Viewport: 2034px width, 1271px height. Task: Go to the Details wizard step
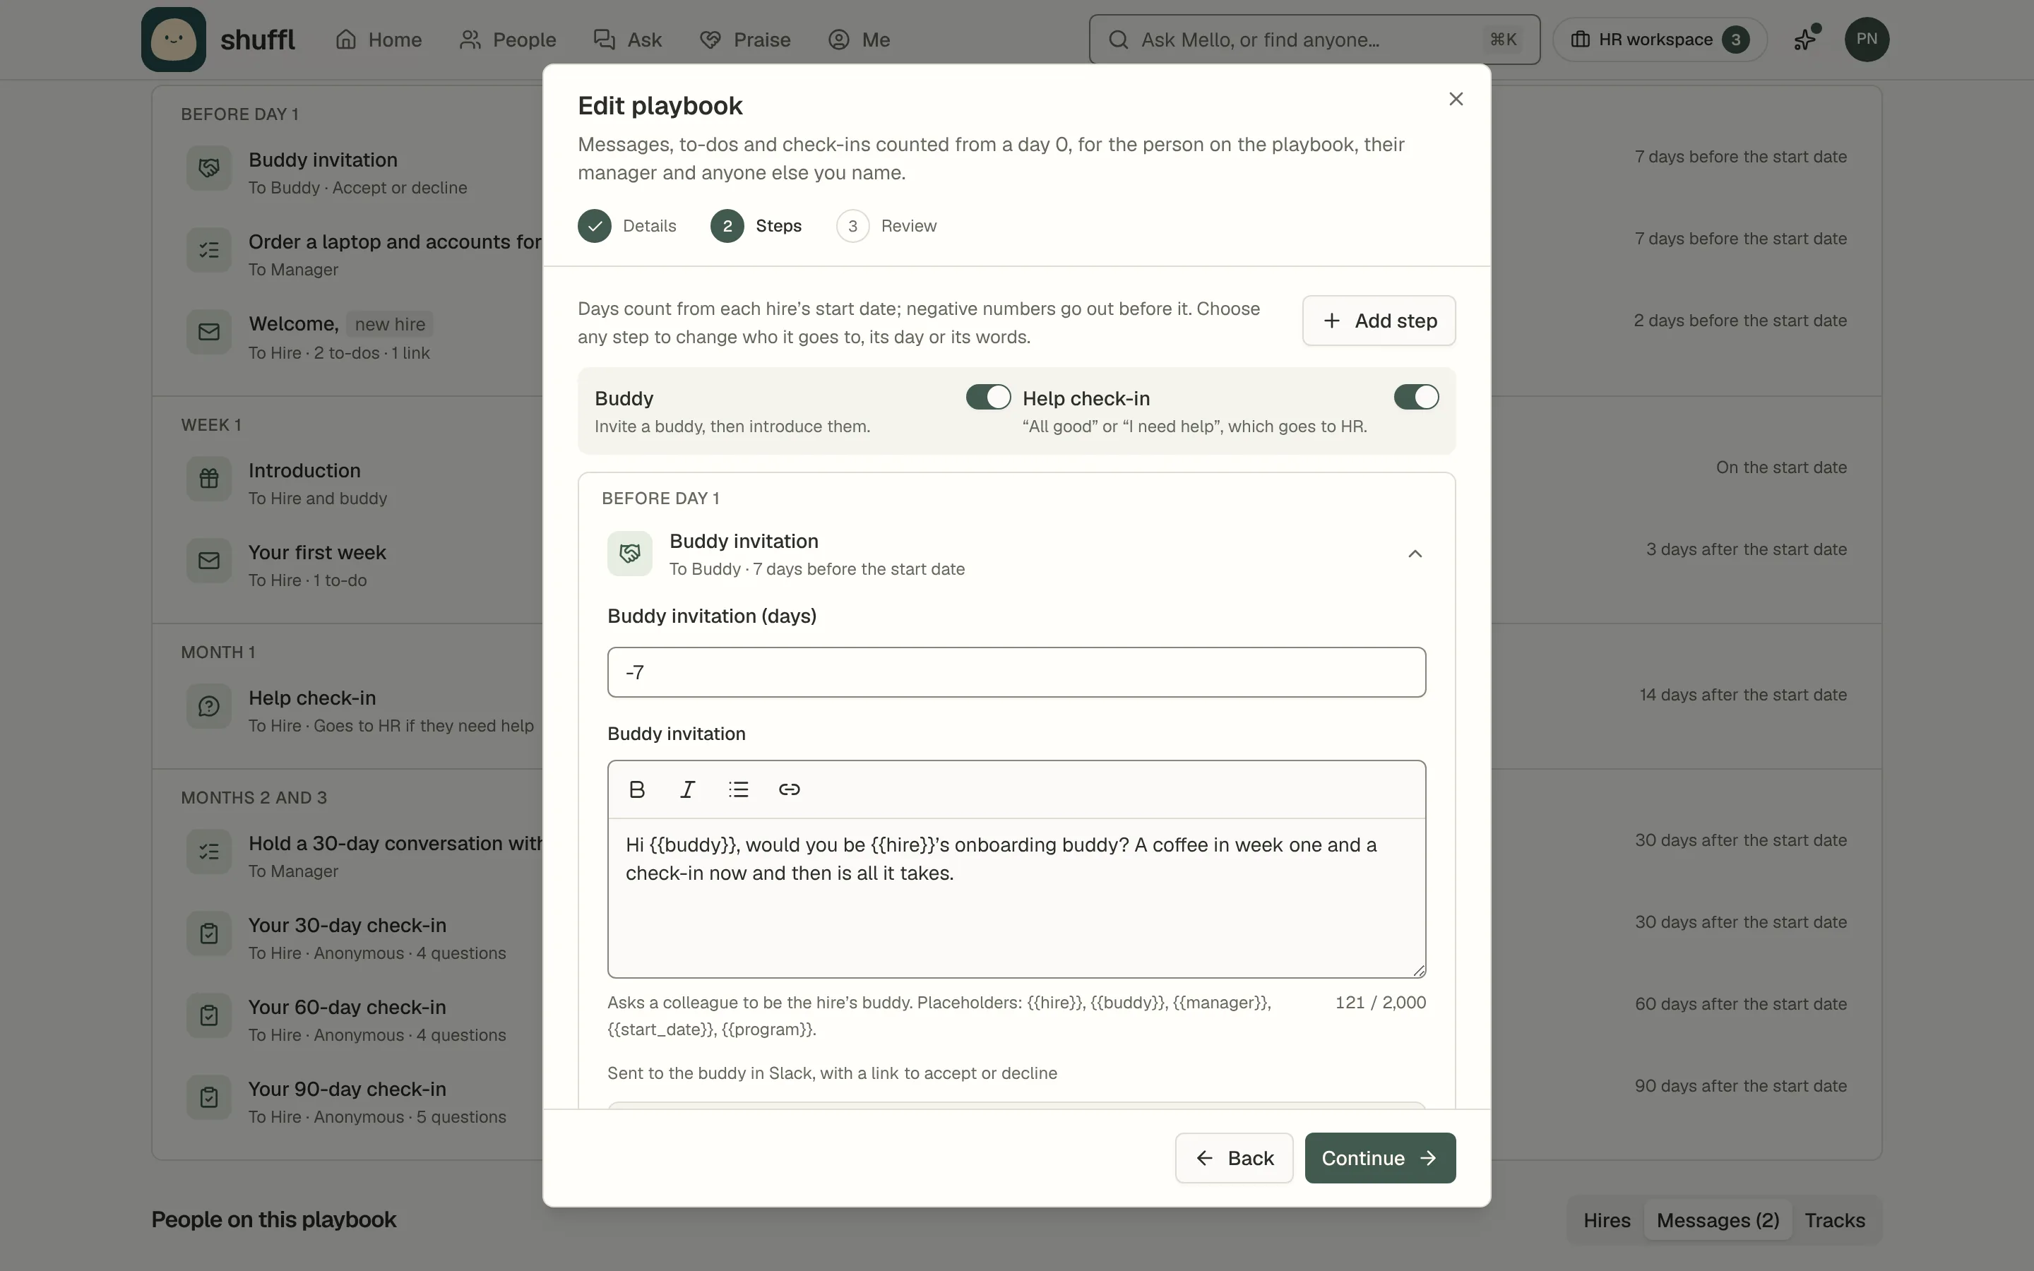[x=627, y=226]
